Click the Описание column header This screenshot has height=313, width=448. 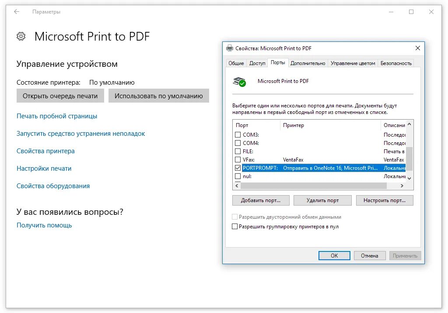click(393, 125)
